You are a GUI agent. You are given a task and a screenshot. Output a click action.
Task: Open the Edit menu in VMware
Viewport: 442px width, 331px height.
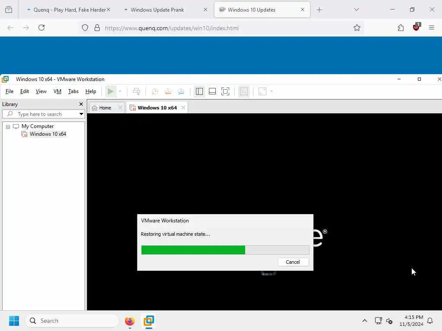click(25, 91)
